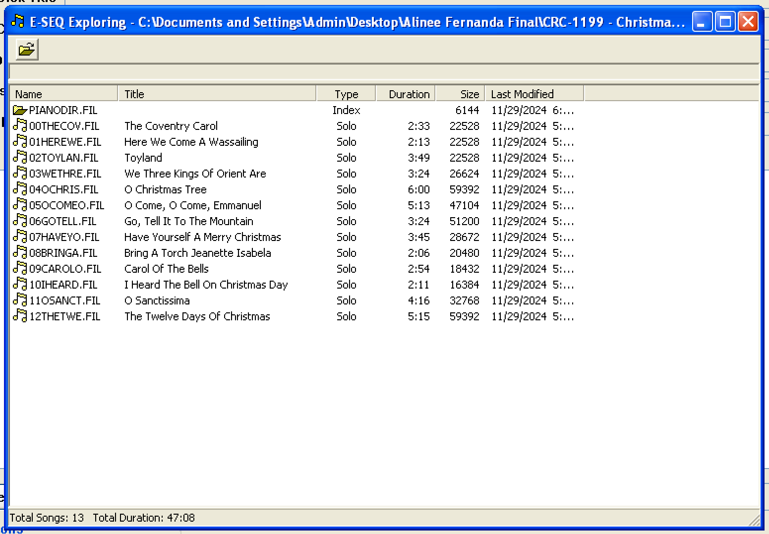Click the E-SEQ app icon in title bar
The width and height of the screenshot is (769, 534).
pos(17,21)
